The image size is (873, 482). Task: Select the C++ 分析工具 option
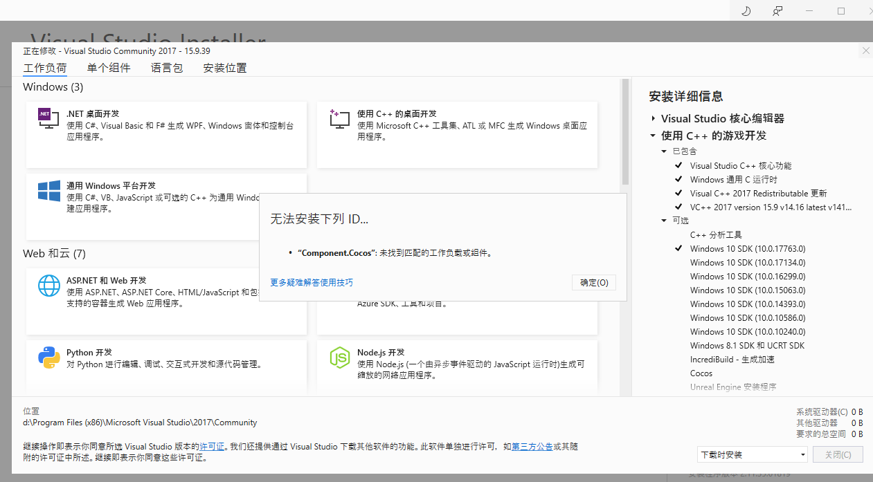(716, 234)
